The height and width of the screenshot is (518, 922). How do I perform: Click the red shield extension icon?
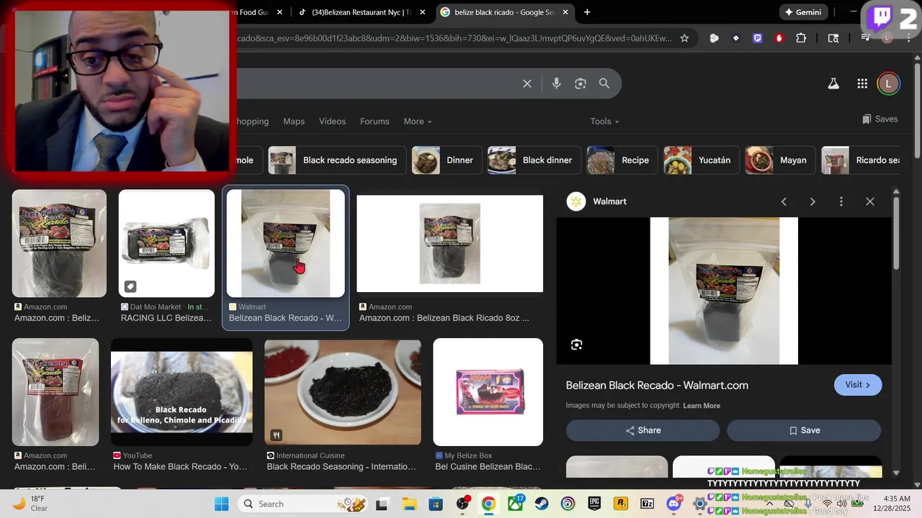tap(779, 38)
